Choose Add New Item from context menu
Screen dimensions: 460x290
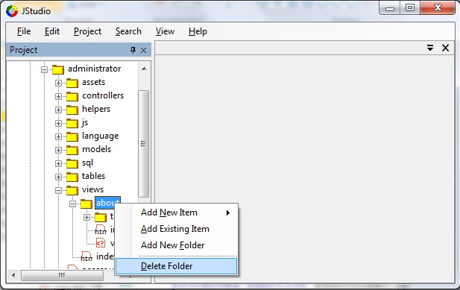176,212
